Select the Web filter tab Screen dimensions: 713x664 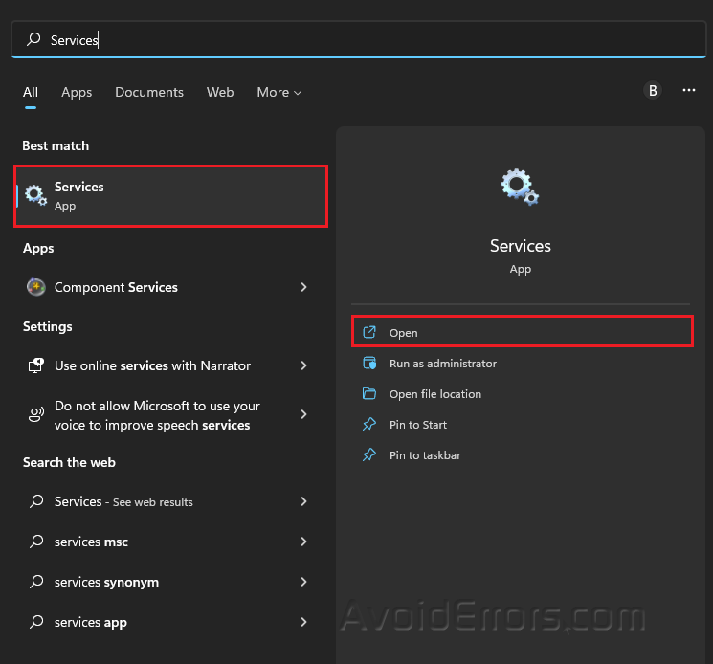click(x=220, y=92)
